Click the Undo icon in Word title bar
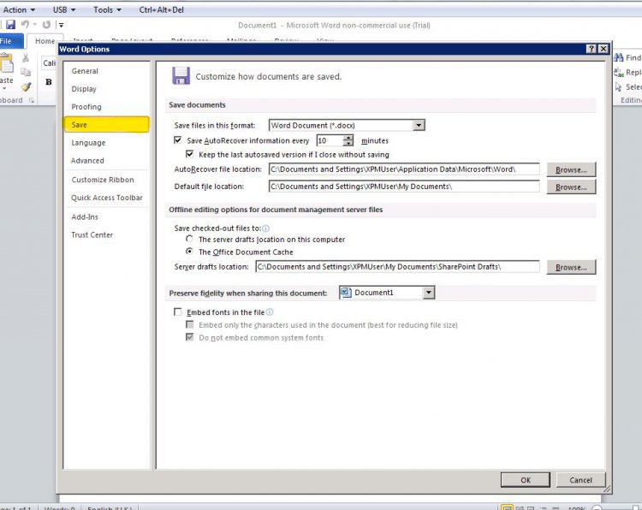 coord(25,25)
